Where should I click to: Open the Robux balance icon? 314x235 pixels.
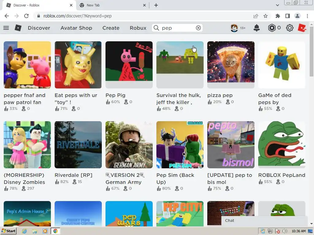(x=272, y=28)
